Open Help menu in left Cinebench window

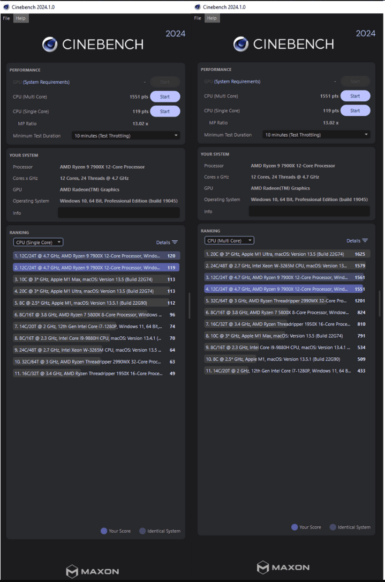(21, 18)
